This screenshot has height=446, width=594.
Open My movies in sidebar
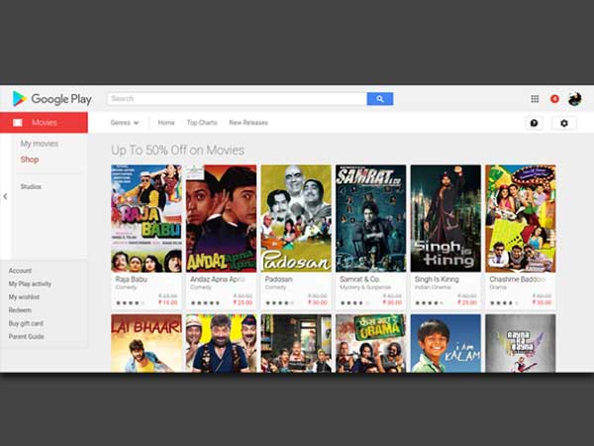[40, 144]
